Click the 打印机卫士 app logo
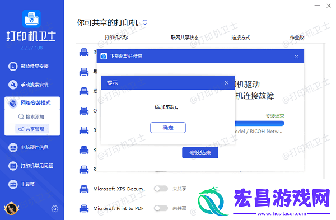The height and width of the screenshot is (220, 336). pos(31,19)
